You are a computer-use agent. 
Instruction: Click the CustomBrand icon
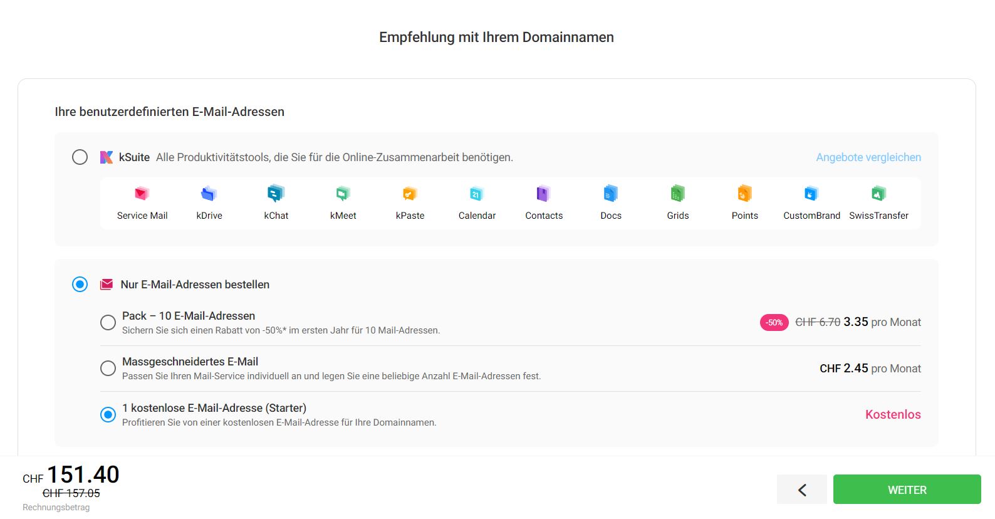tap(811, 194)
